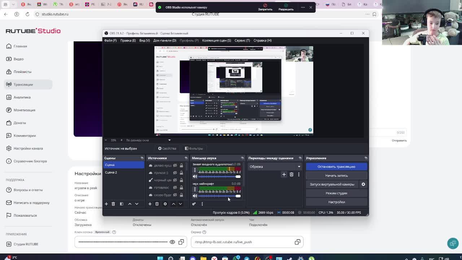
Task: Remove the scene transition with trash icon
Action: [x=292, y=174]
